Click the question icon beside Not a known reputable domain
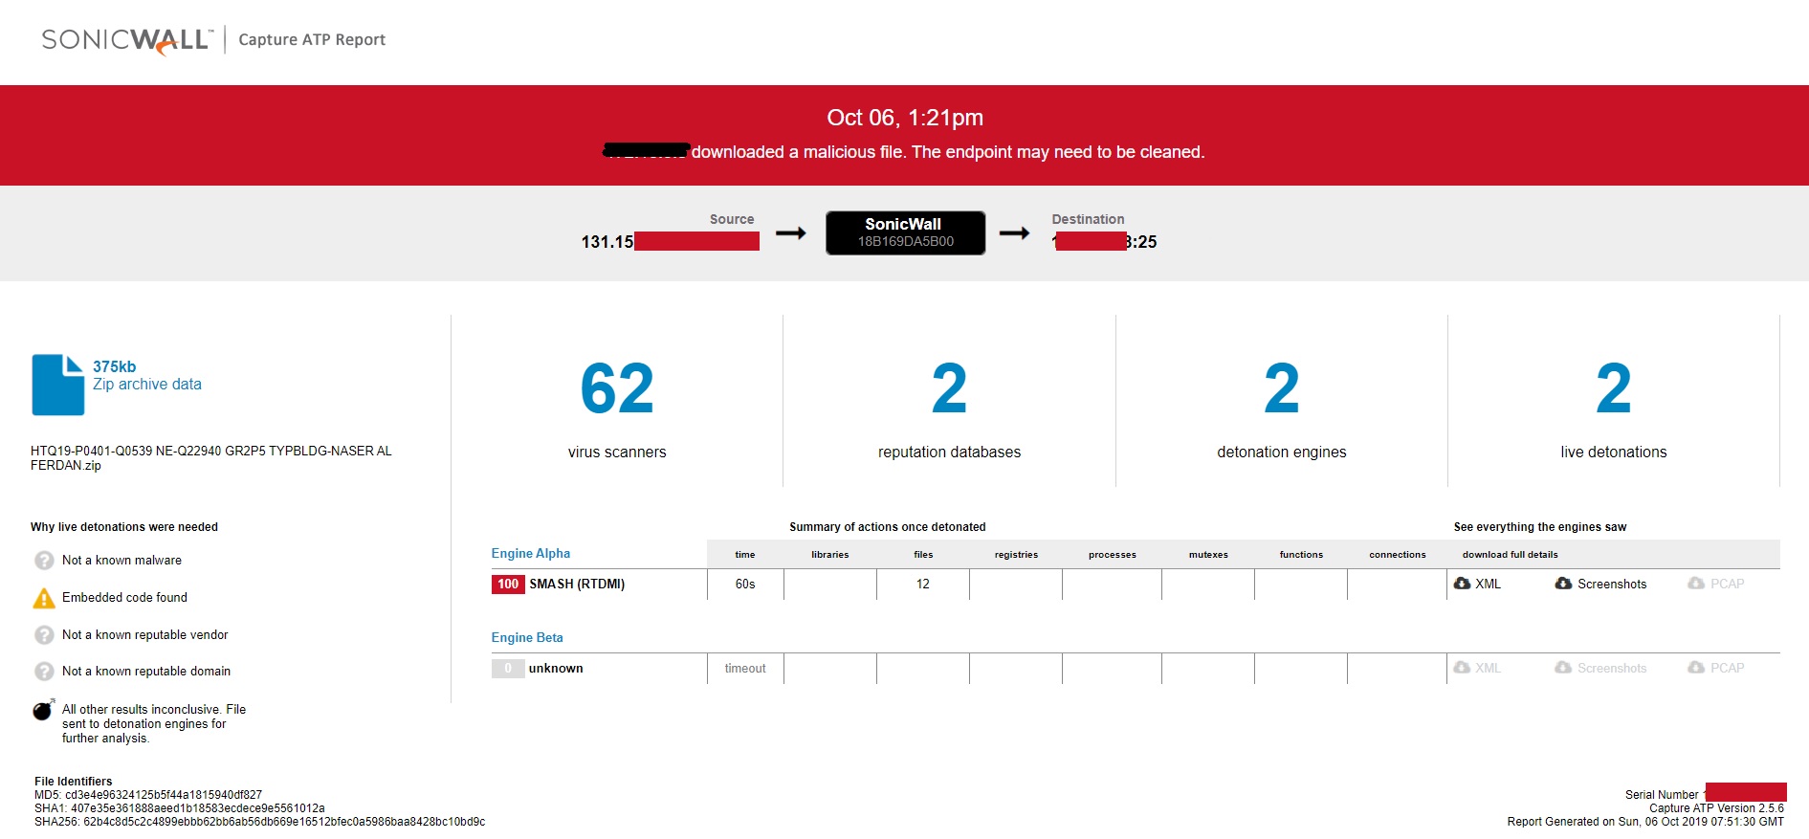1809x839 pixels. 44,672
